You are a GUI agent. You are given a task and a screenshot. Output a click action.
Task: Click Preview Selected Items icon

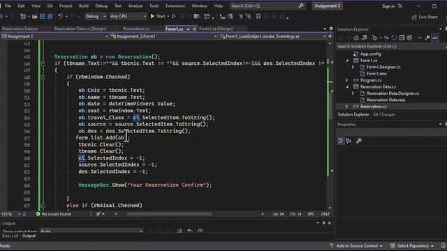click(x=435, y=38)
